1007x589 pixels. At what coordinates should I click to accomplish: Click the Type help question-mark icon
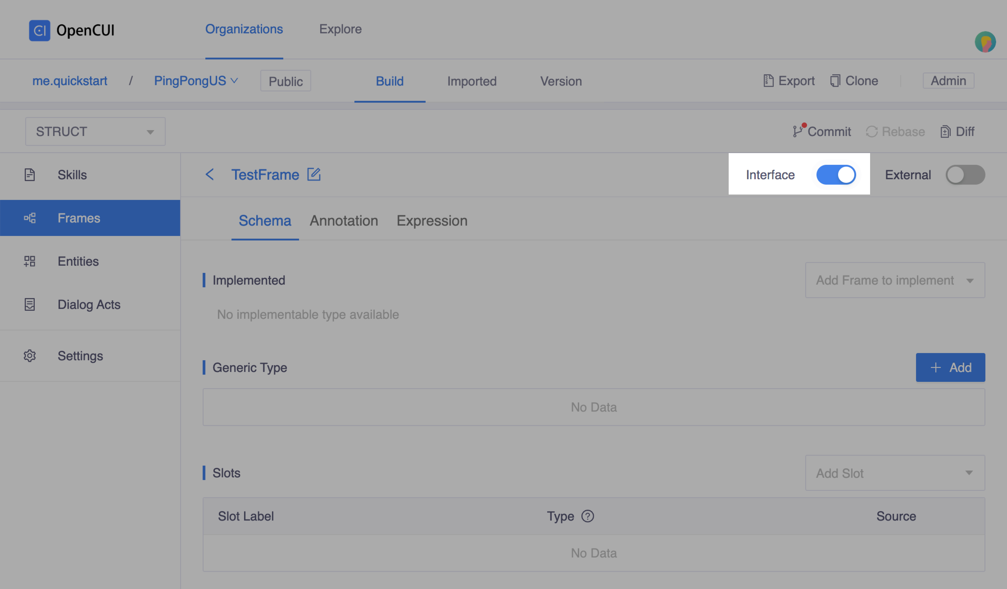pyautogui.click(x=587, y=516)
